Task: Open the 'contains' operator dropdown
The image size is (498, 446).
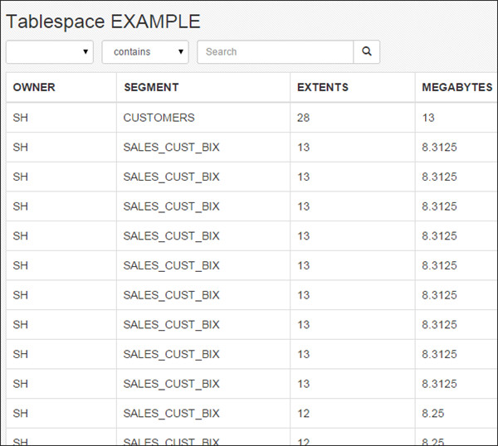Action: (145, 51)
